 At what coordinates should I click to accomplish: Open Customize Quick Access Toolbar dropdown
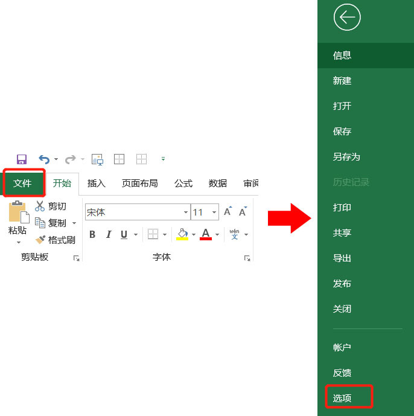[163, 159]
